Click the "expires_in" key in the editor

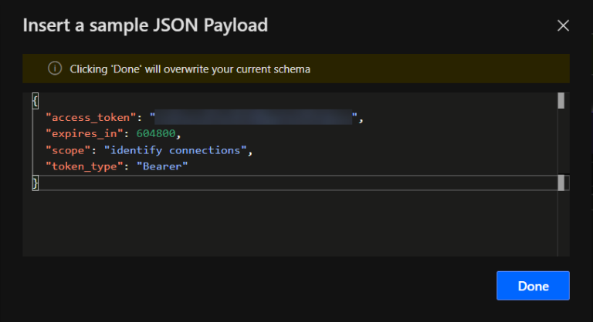(84, 133)
